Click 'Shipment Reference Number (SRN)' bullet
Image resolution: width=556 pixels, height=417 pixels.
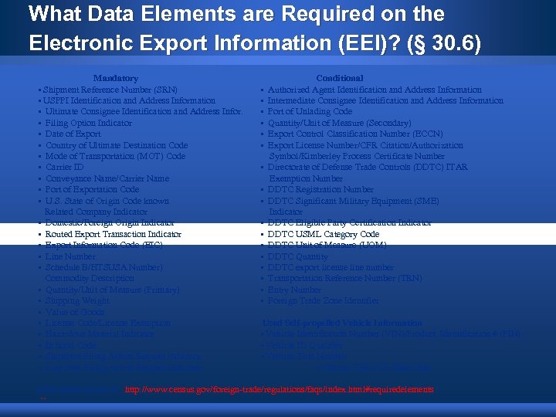point(110,90)
